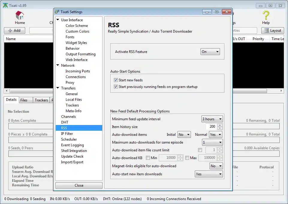This screenshot has height=204, width=288.
Task: Switch to Details tab in main window
Action: coord(11,100)
